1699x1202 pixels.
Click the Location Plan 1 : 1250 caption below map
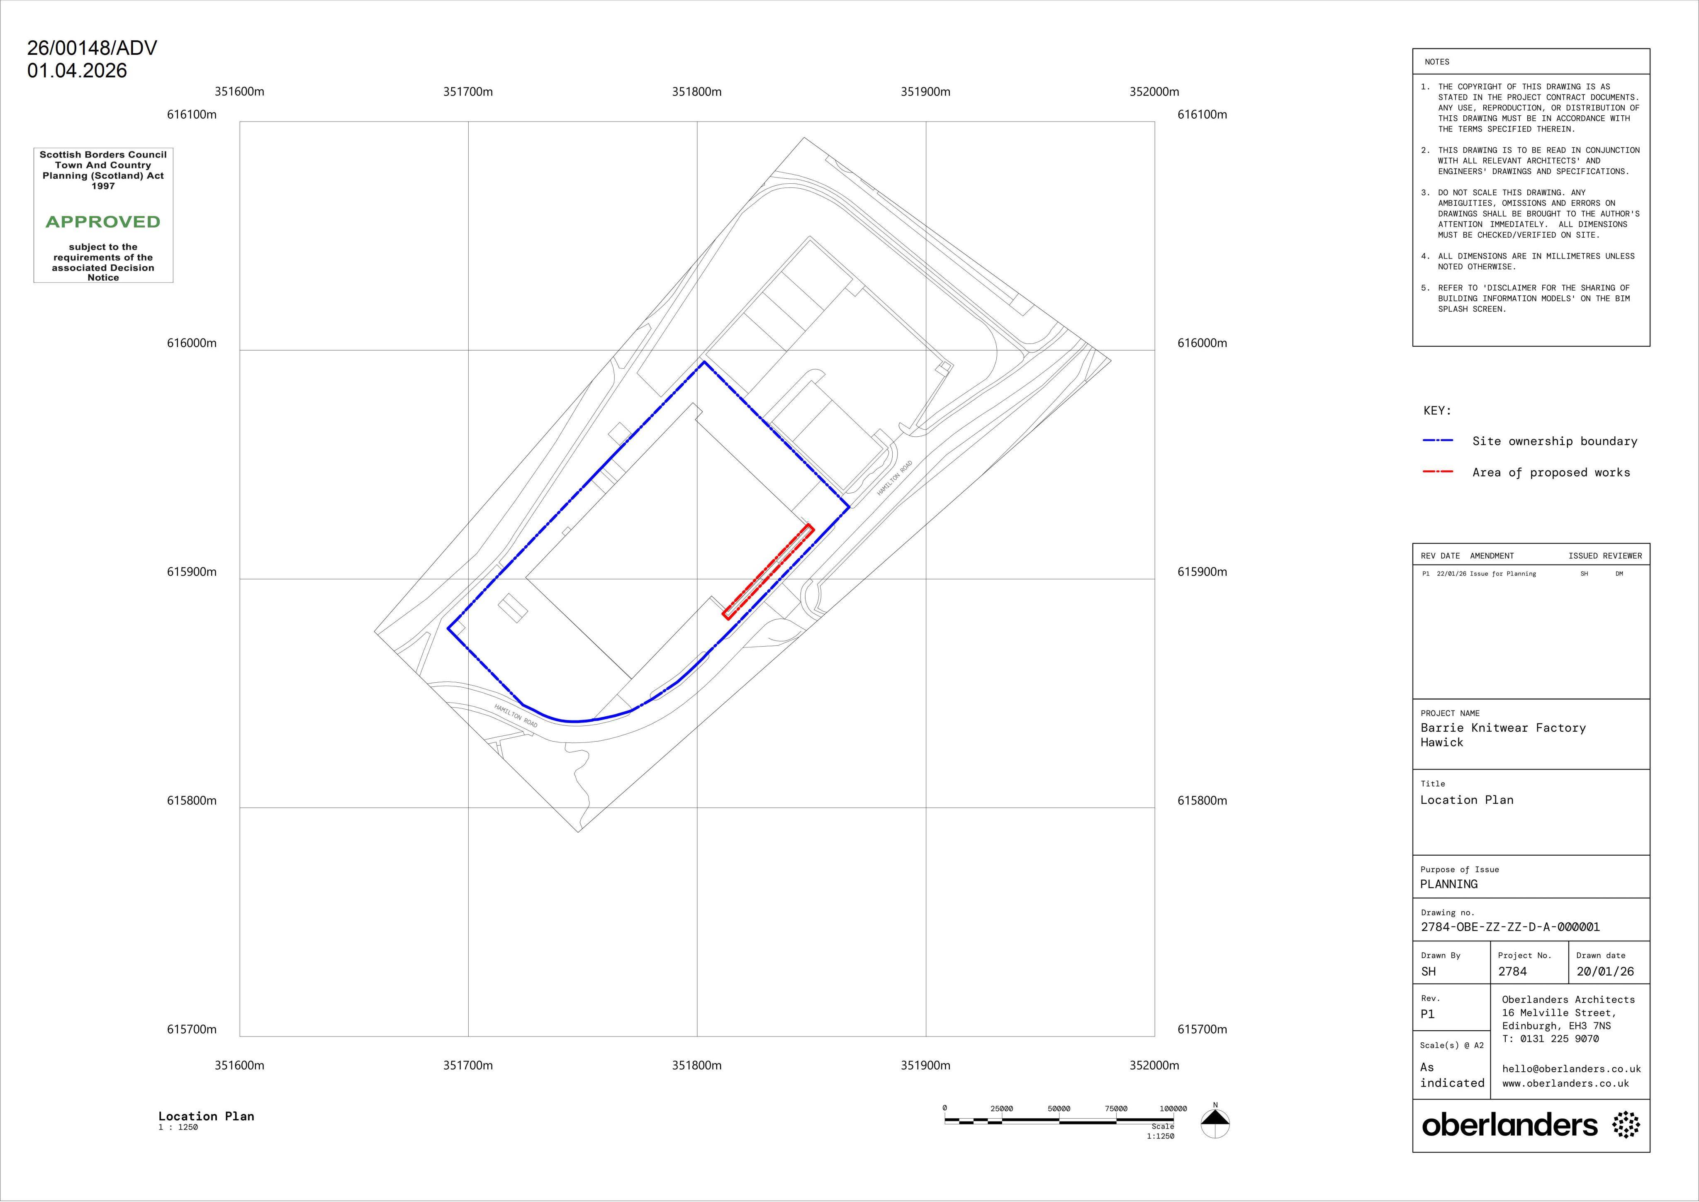(206, 1121)
